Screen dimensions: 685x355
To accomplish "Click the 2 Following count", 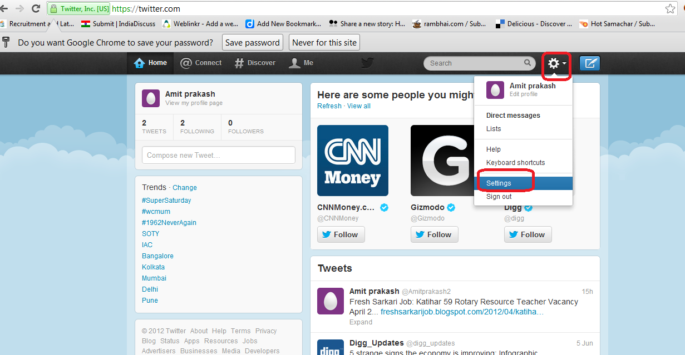I will point(197,127).
